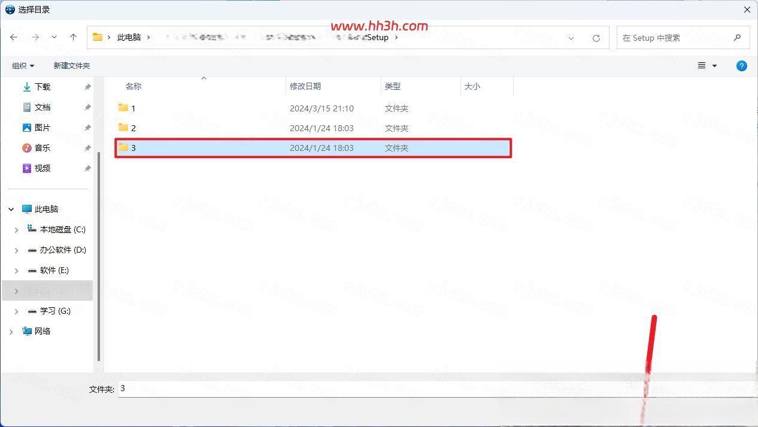Viewport: 758px width, 427px height.
Task: Go forward using the forward arrow
Action: [35, 37]
